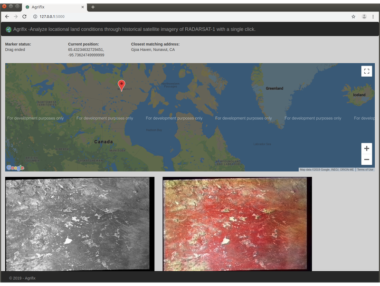Go back to the previous page
This screenshot has width=380, height=286.
(x=7, y=17)
